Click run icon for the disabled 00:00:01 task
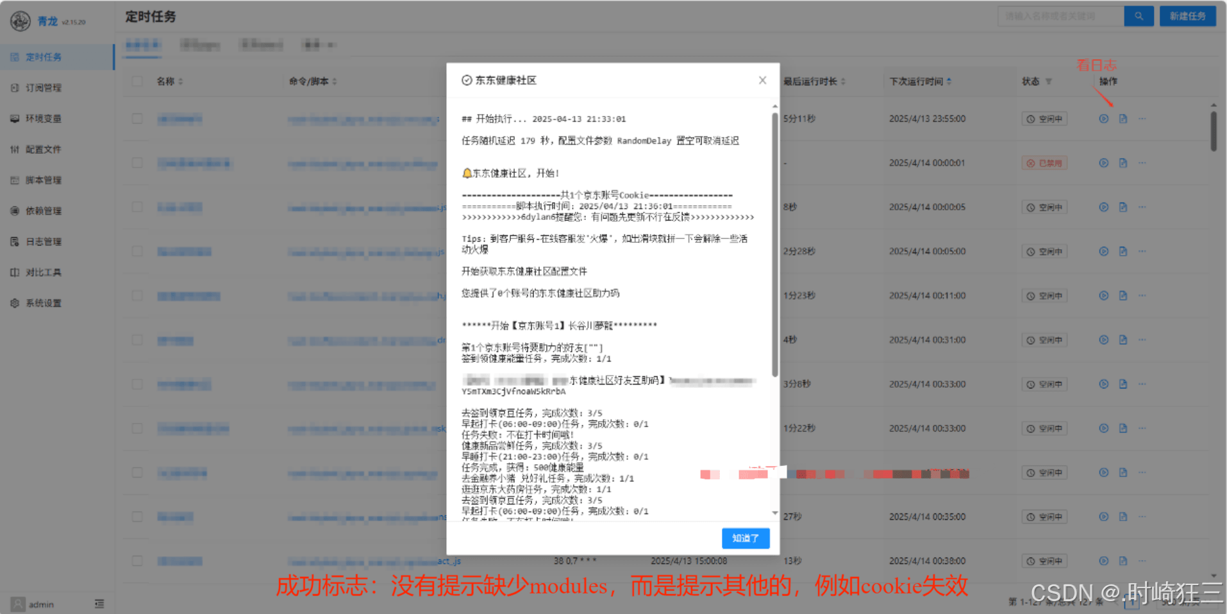 point(1103,163)
